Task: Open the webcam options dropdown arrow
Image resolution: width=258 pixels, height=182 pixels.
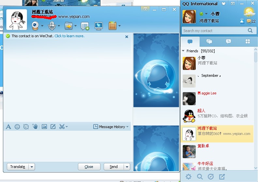Action: pyautogui.click(x=42, y=26)
